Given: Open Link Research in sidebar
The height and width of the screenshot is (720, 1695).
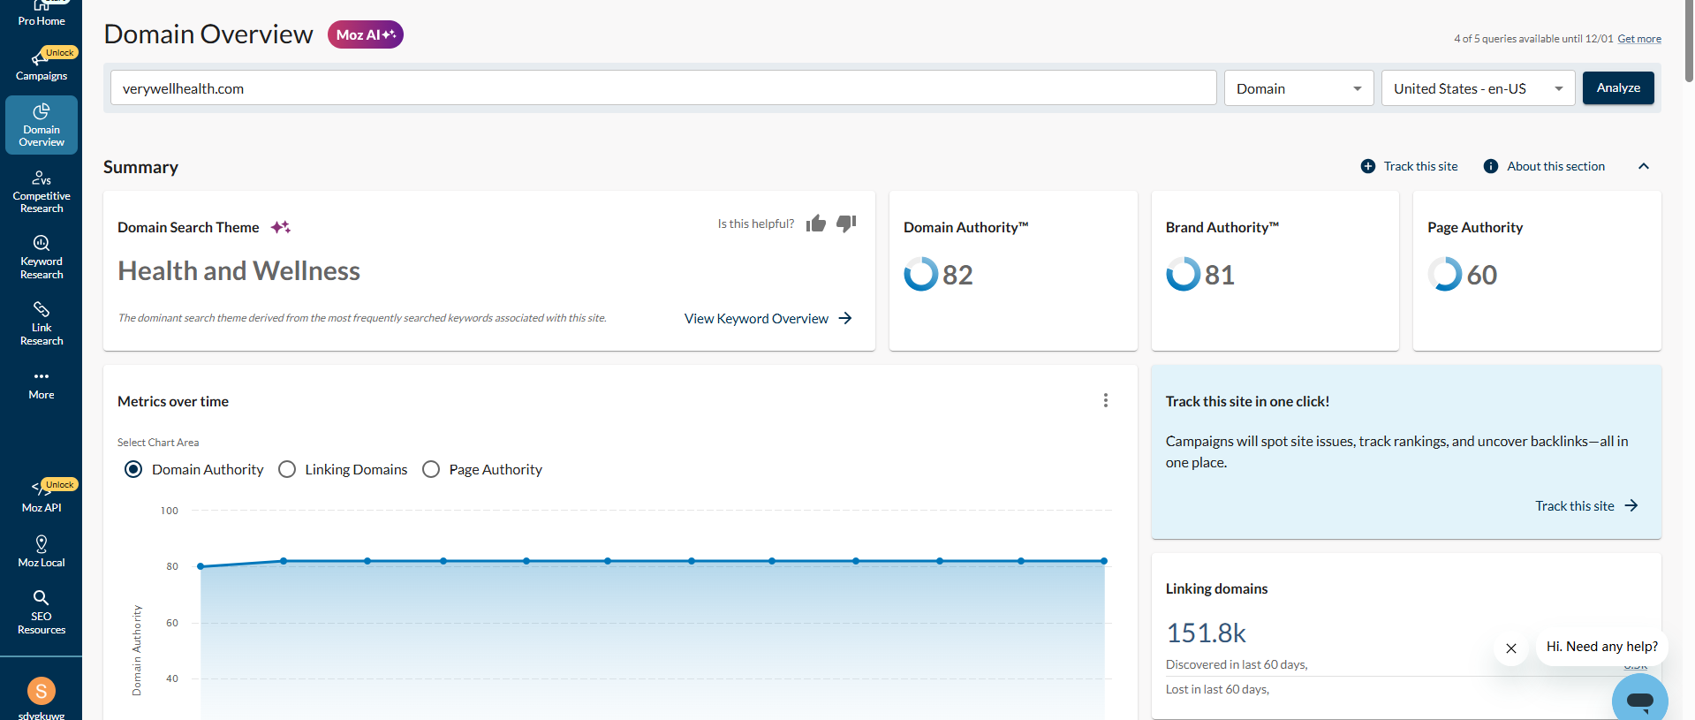Looking at the screenshot, I should [42, 322].
